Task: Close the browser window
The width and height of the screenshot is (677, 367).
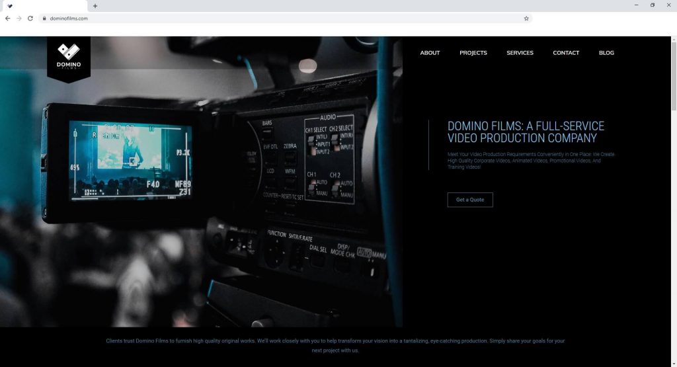Action: point(669,5)
